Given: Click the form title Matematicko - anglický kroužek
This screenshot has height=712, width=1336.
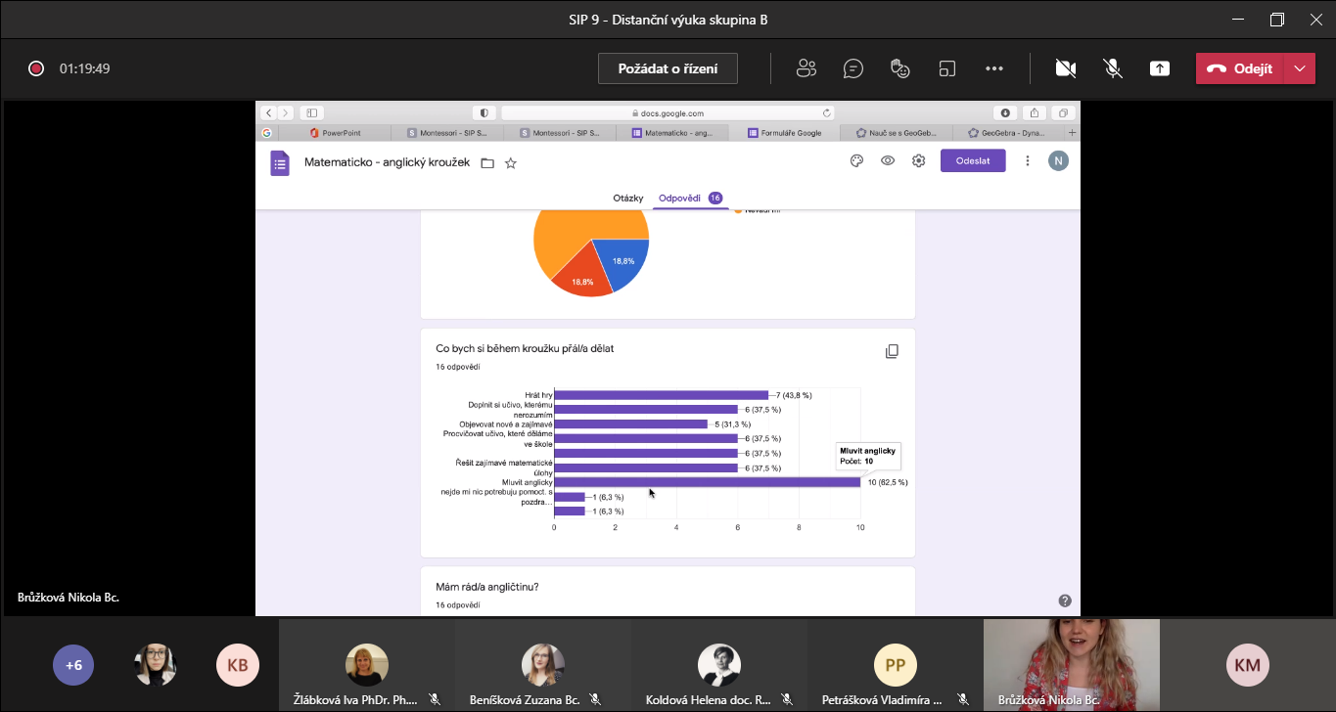Looking at the screenshot, I should click(388, 162).
